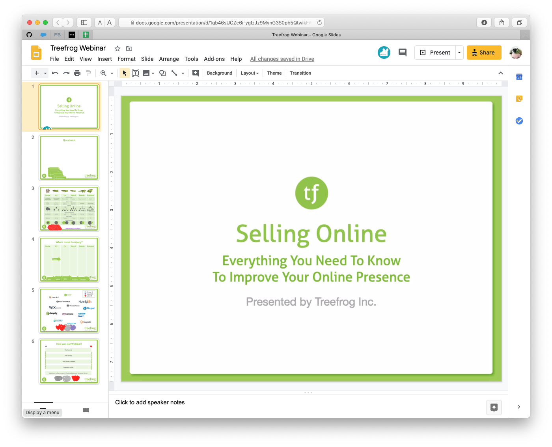Image resolution: width=552 pixels, height=447 pixels.
Task: Open the Add-ons menu
Action: pos(214,59)
